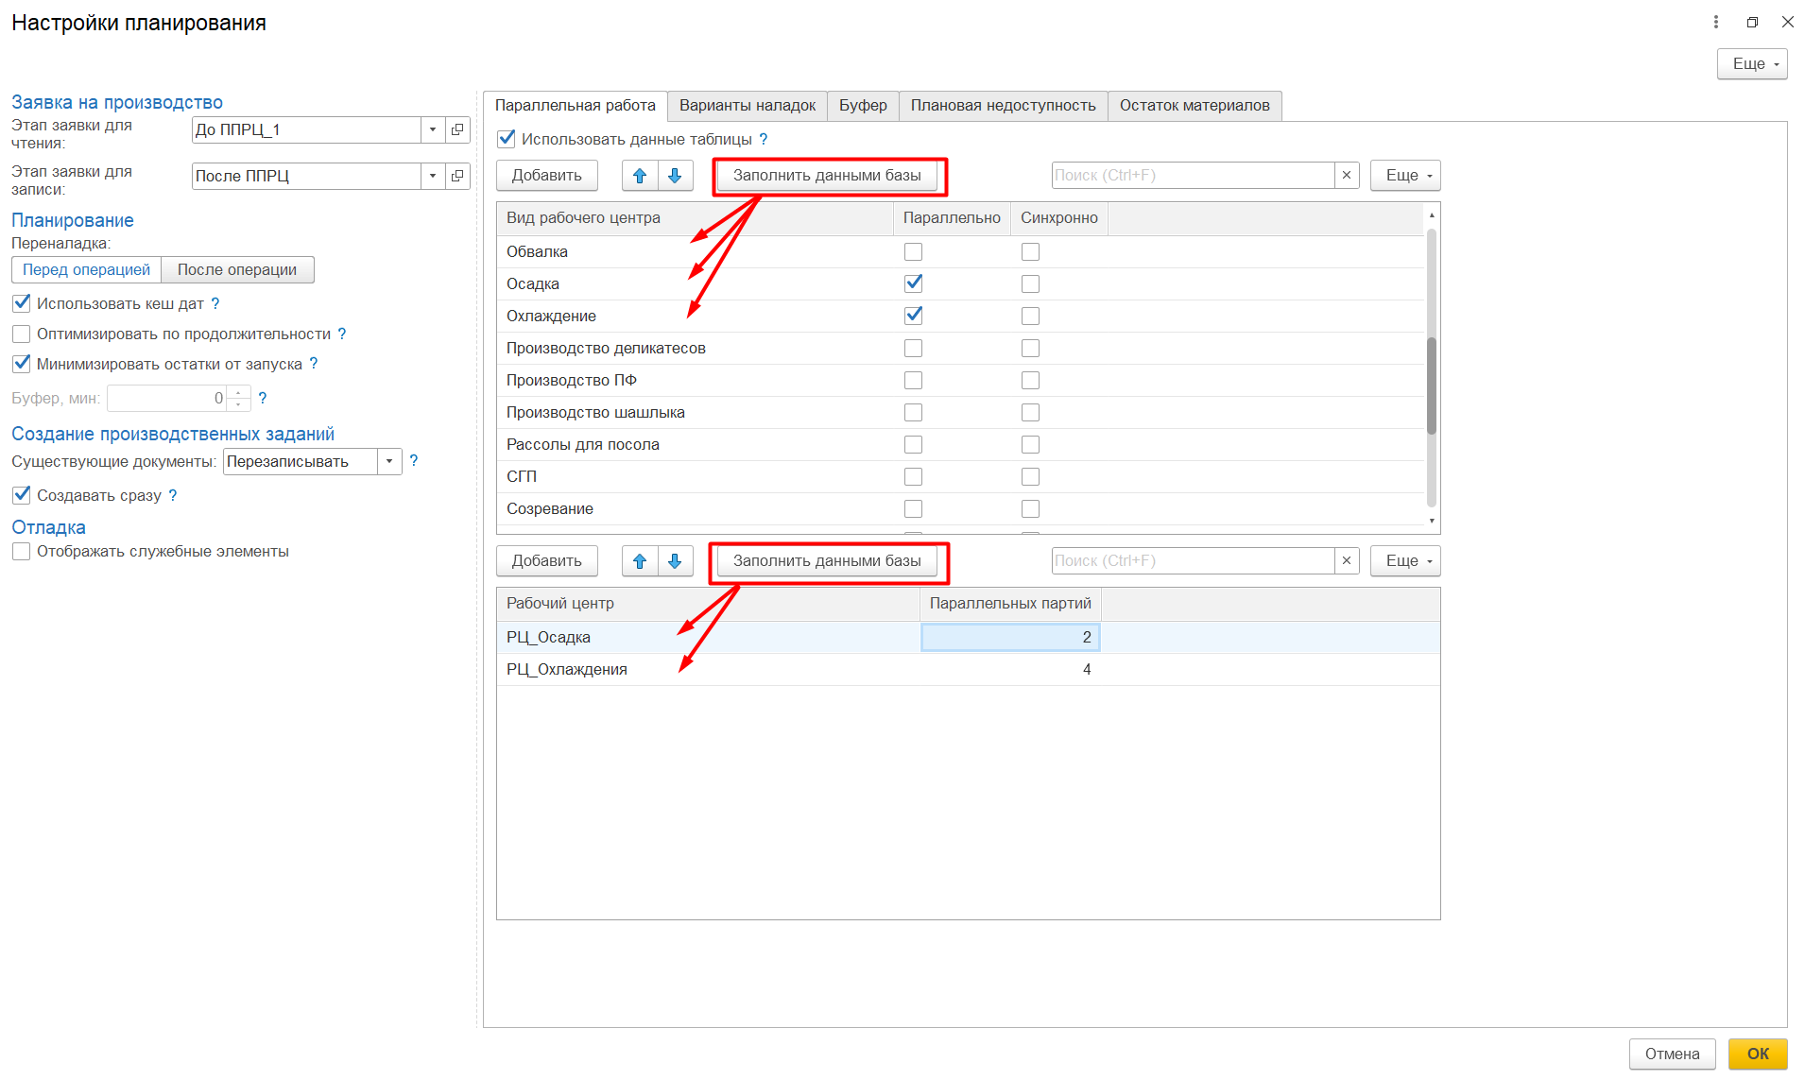Move row down in work center types table

[x=675, y=176]
